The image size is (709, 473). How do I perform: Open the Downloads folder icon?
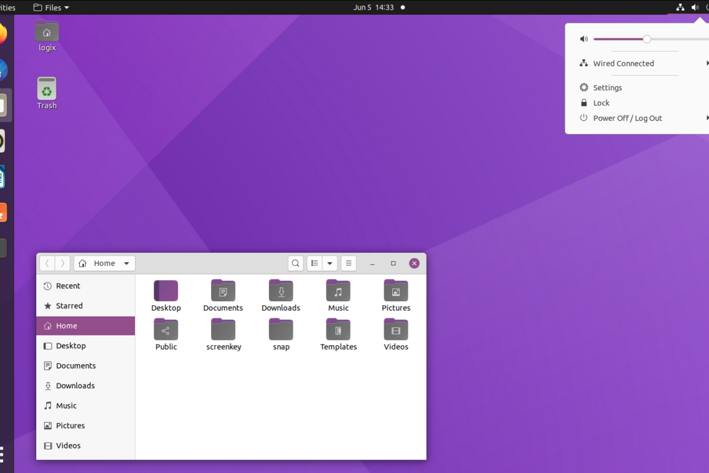tap(281, 291)
